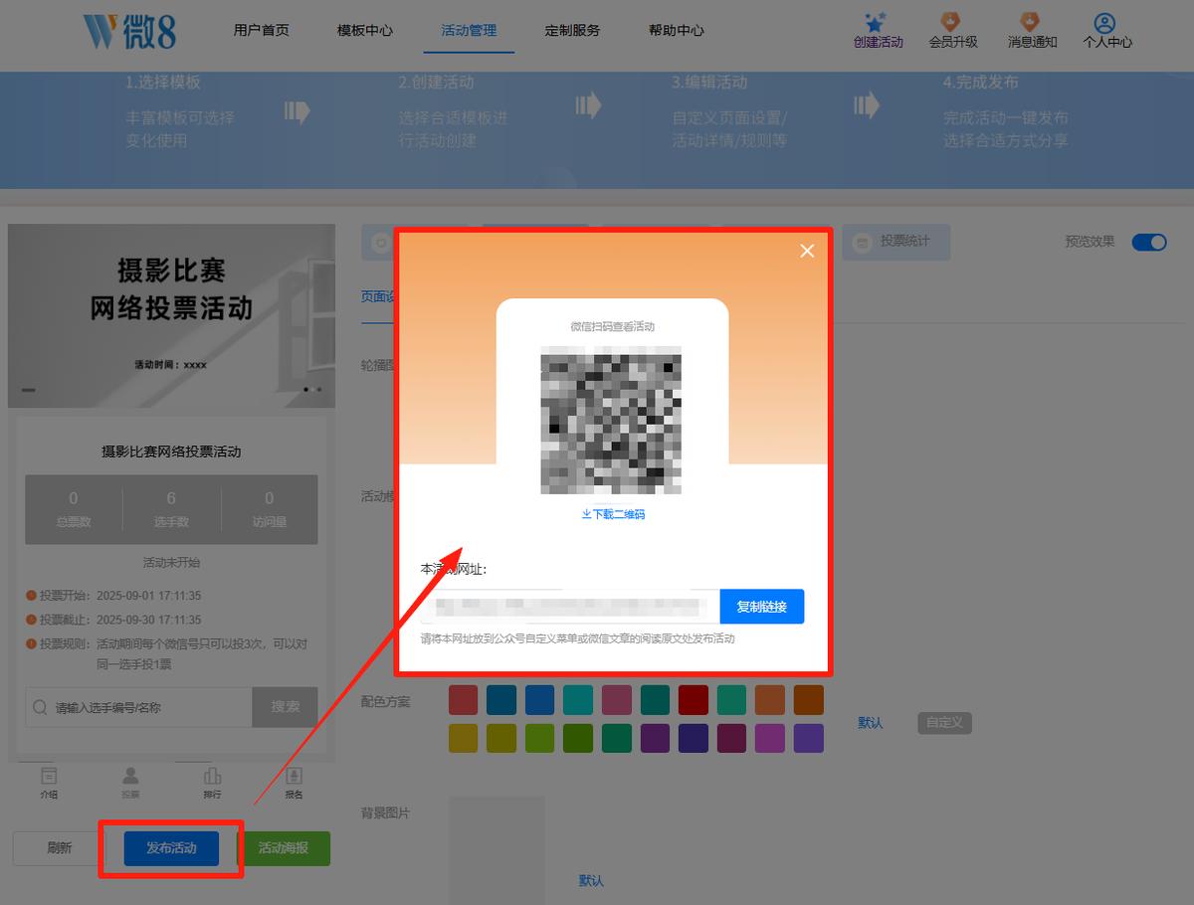
Task: Open 帮助中心 in the top navigation
Action: tap(677, 30)
